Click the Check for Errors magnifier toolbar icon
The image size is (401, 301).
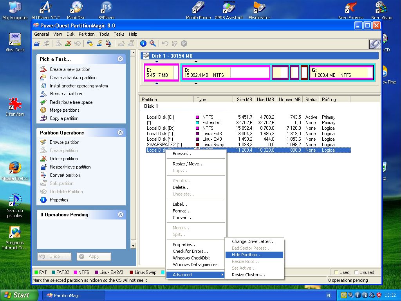pyautogui.click(x=153, y=44)
